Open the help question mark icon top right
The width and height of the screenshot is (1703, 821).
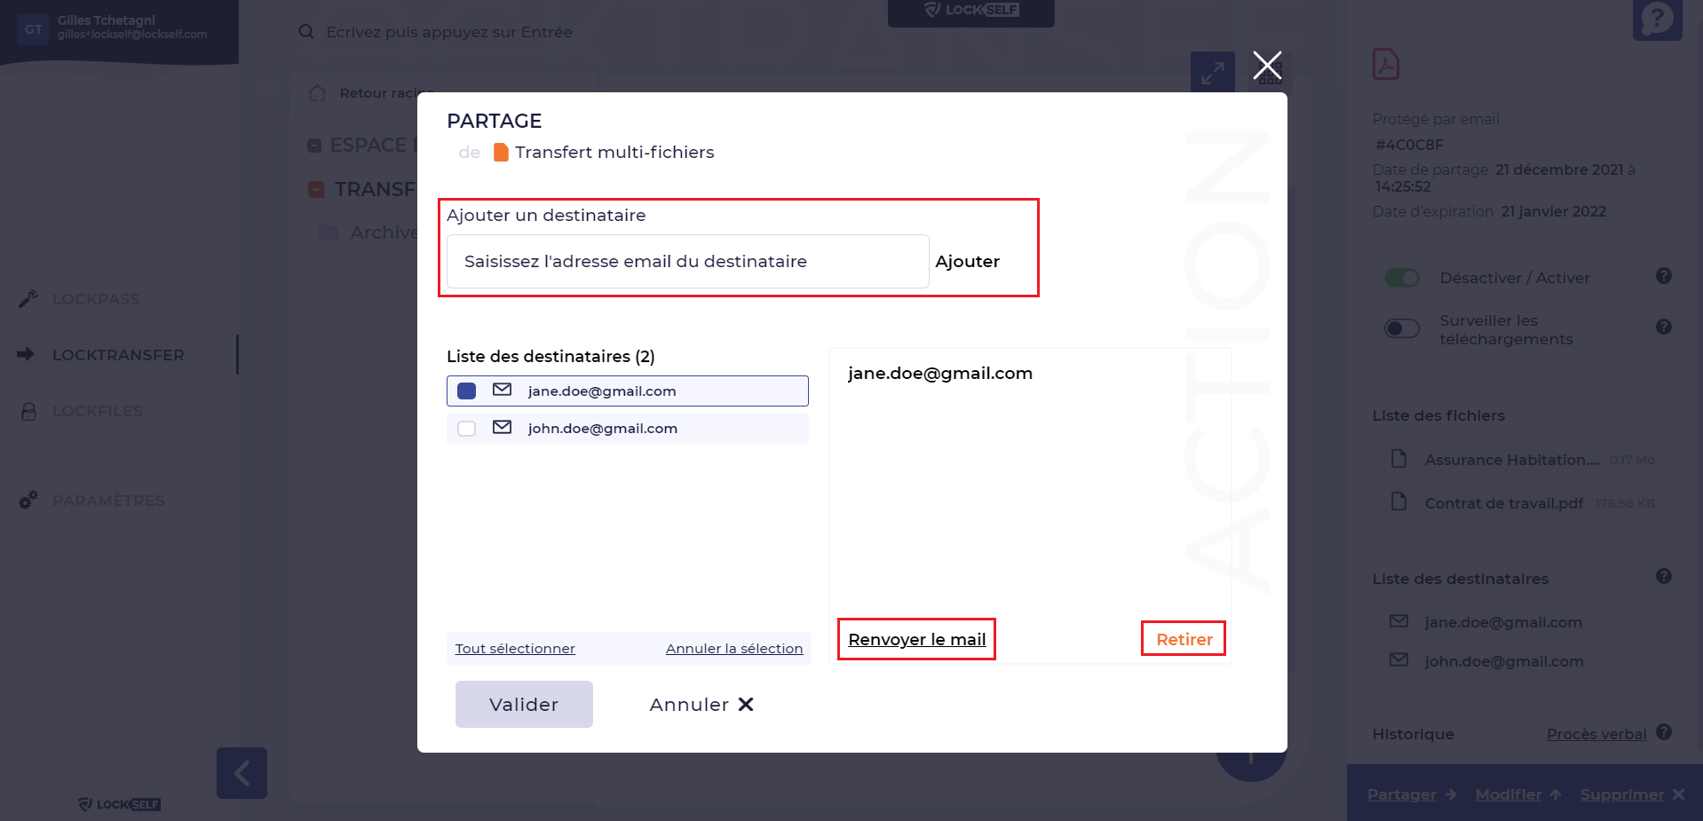point(1657,20)
